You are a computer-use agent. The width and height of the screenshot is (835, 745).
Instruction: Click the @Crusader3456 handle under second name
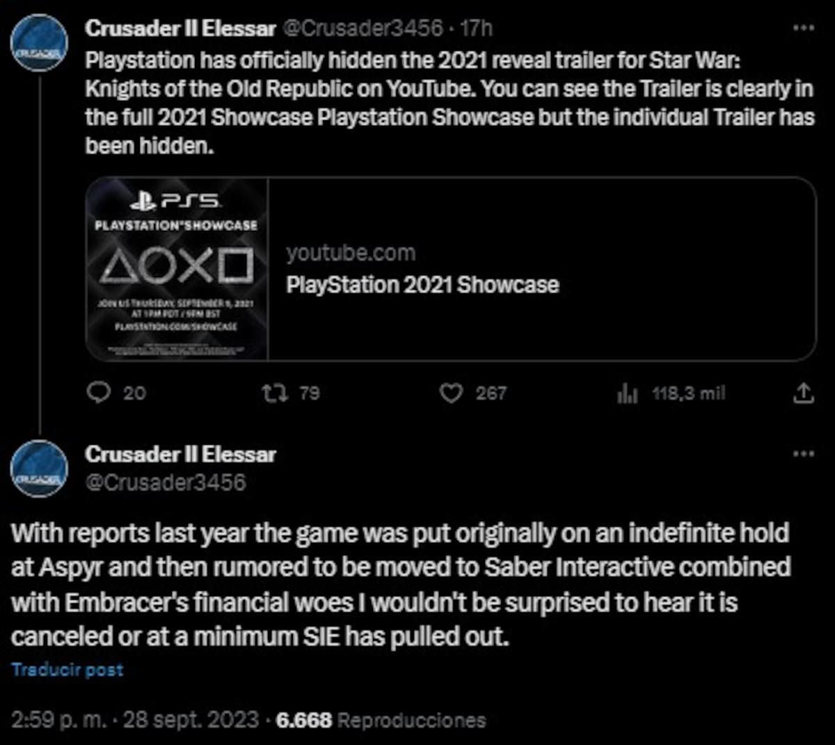166,482
